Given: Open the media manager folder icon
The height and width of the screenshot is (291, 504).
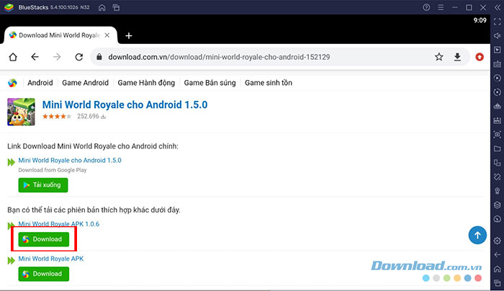Looking at the screenshot, I should click(x=498, y=148).
